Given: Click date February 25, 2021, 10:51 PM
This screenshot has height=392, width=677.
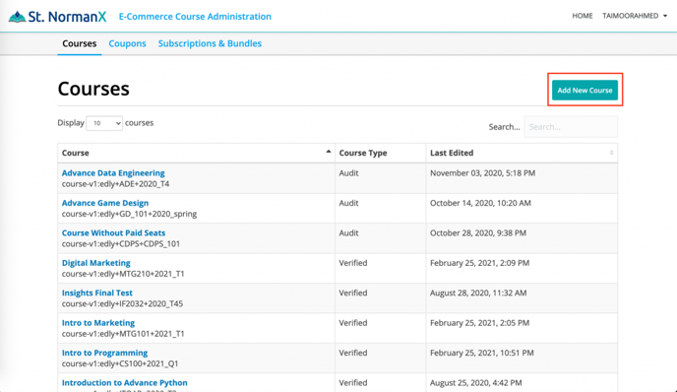Looking at the screenshot, I should coord(482,353).
